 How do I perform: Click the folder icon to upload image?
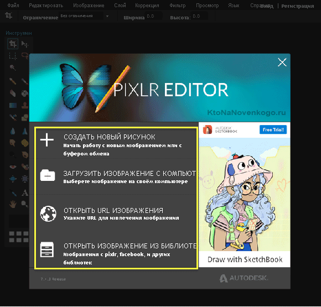click(48, 175)
